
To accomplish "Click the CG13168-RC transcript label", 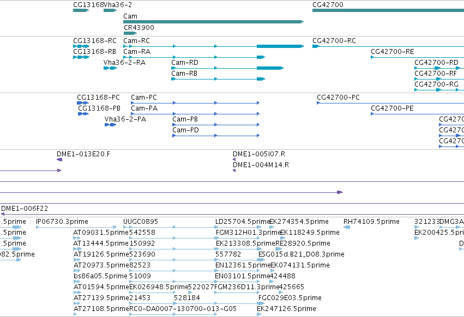I will point(95,40).
